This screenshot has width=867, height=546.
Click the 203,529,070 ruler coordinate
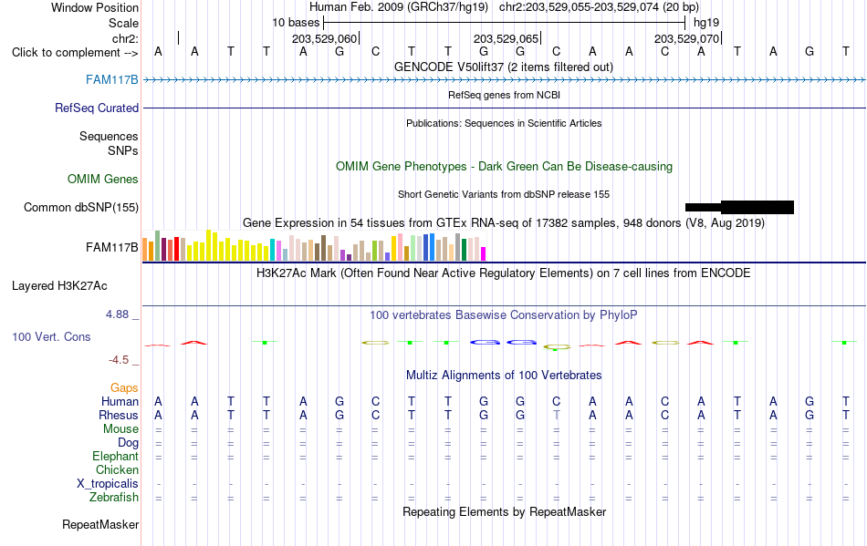click(686, 38)
